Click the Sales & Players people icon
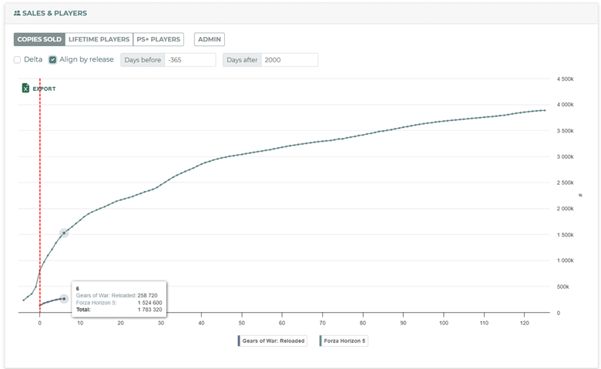 point(17,13)
